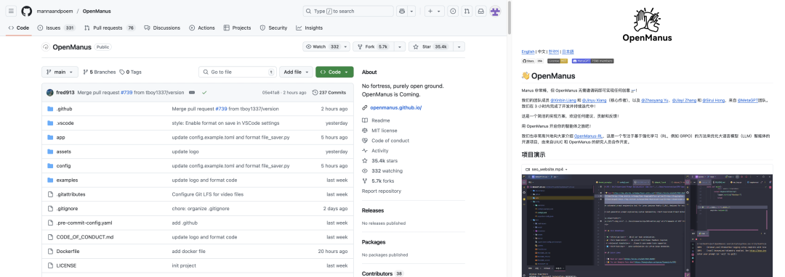785x277 pixels.
Task: Click the OpenManus repository icon beside title
Action: (46, 47)
